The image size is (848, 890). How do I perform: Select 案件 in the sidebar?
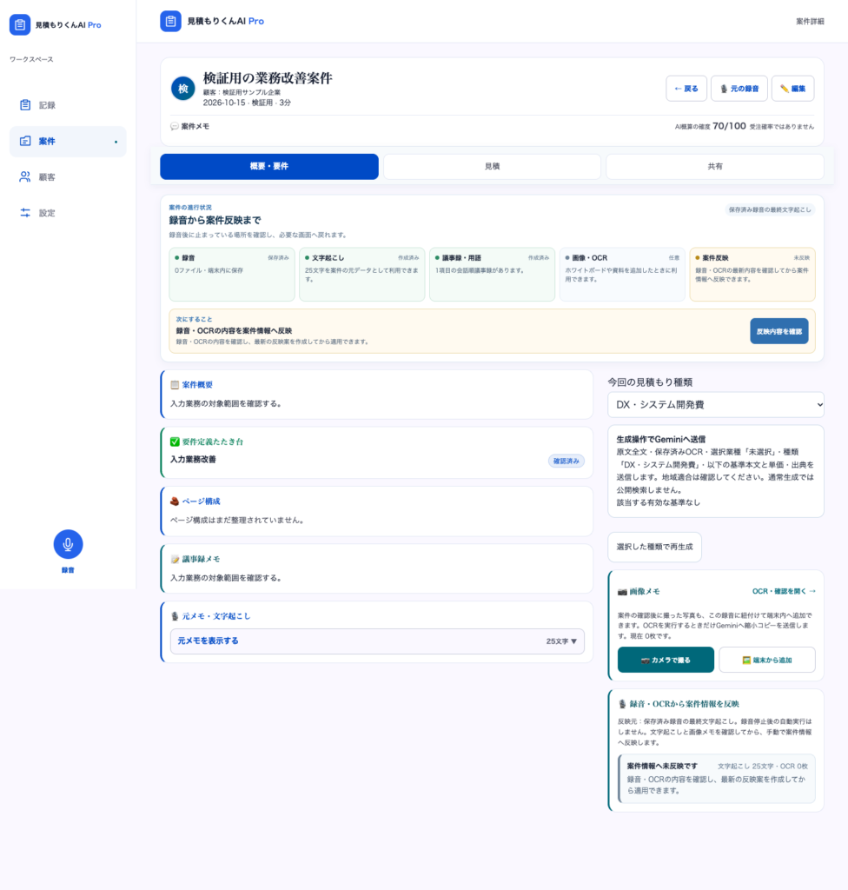[68, 142]
